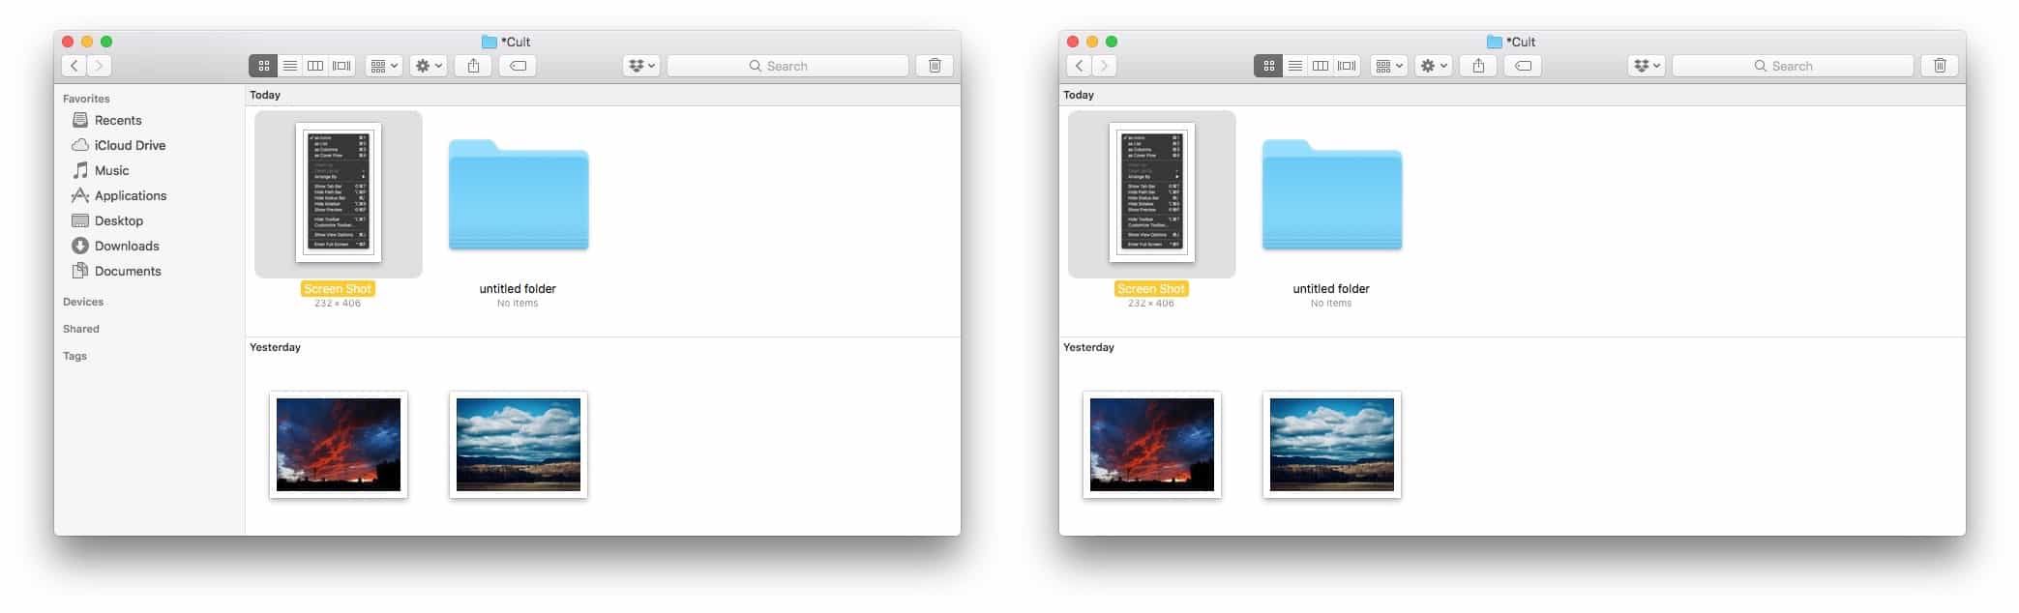Switch to column view in the right window without a sidebar
Viewport: 2019px width, 613px height.
pyautogui.click(x=1321, y=66)
